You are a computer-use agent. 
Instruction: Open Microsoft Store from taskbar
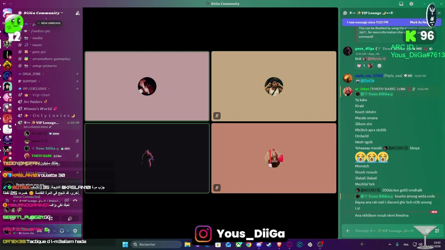tap(218, 244)
